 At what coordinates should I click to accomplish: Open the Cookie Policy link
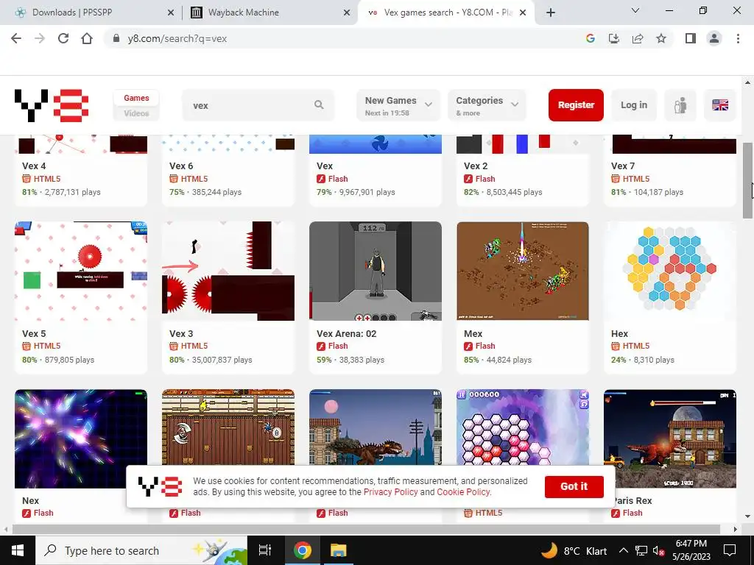[x=464, y=492]
